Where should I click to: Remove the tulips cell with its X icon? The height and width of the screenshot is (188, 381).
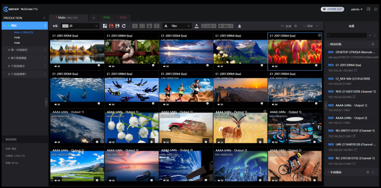pos(319,35)
